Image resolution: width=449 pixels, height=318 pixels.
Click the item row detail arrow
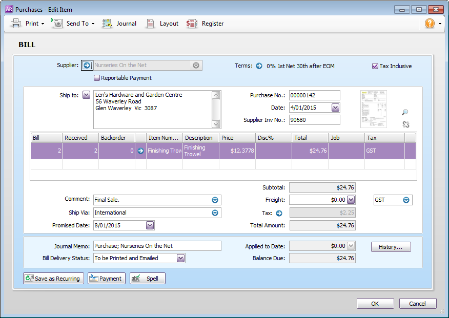[140, 151]
